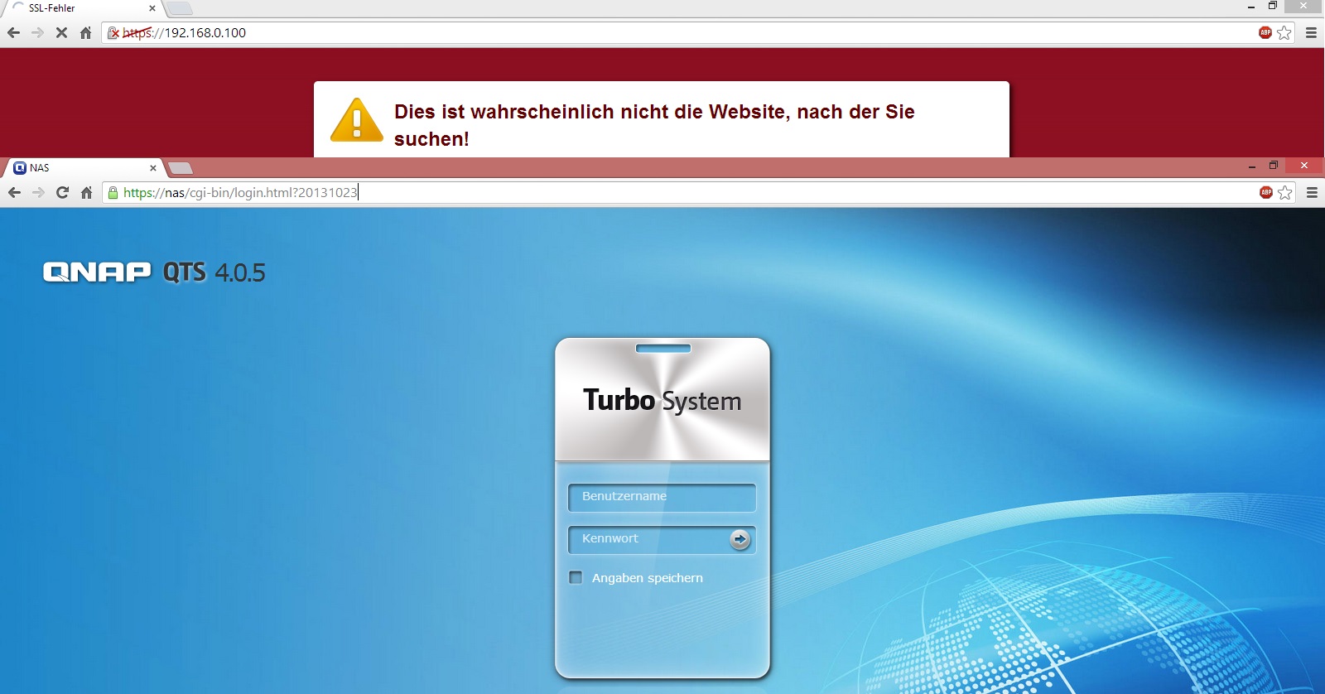1325x694 pixels.
Task: Open new tab in SSL-Fehler window
Action: [180, 8]
